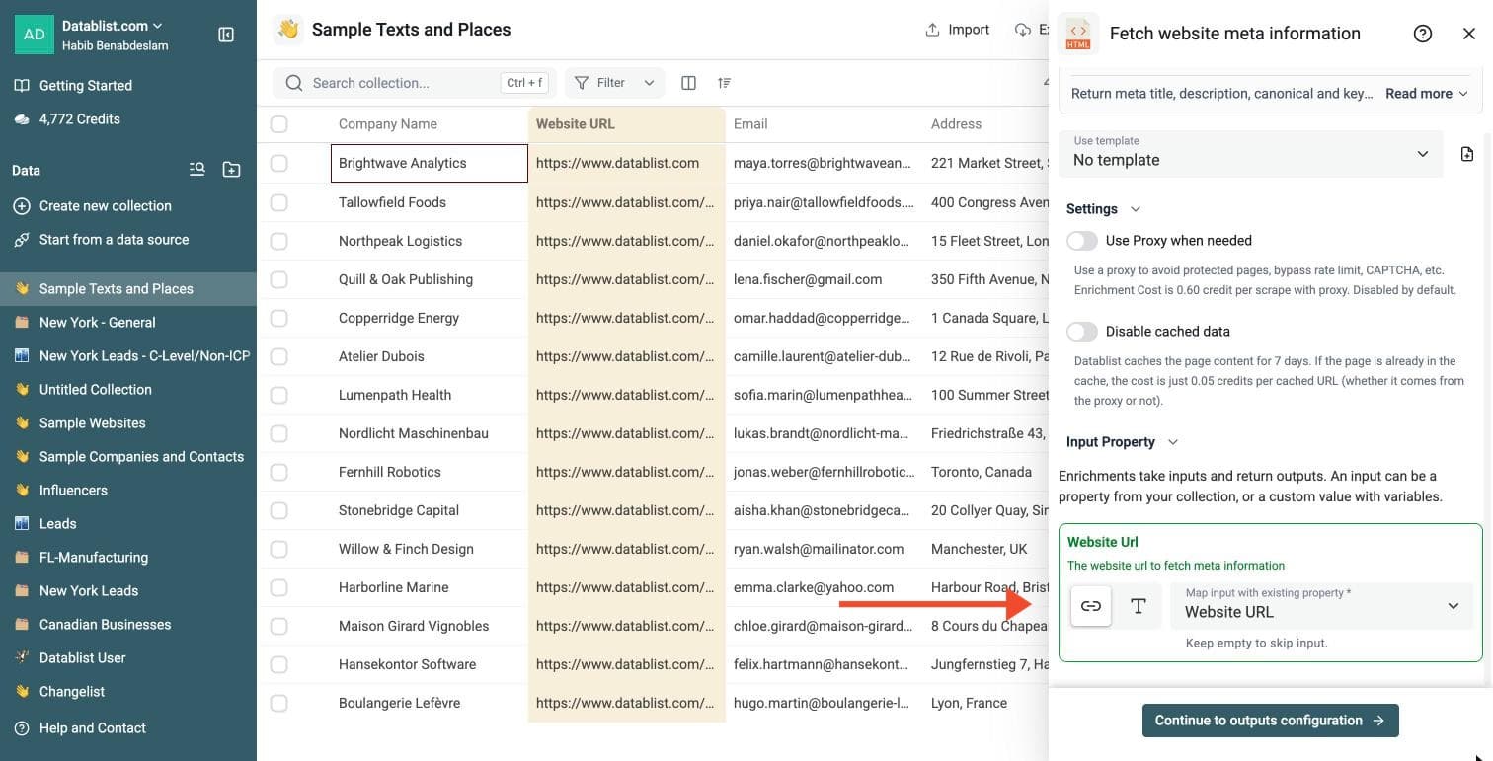Open search-in-collections icon beside Data
Viewport: 1493px width, 761px height.
(x=197, y=170)
